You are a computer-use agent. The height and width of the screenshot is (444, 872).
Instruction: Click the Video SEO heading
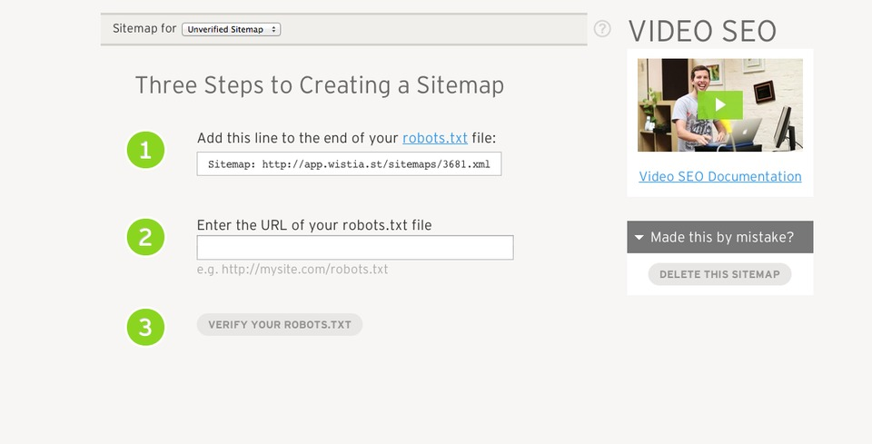tap(702, 31)
